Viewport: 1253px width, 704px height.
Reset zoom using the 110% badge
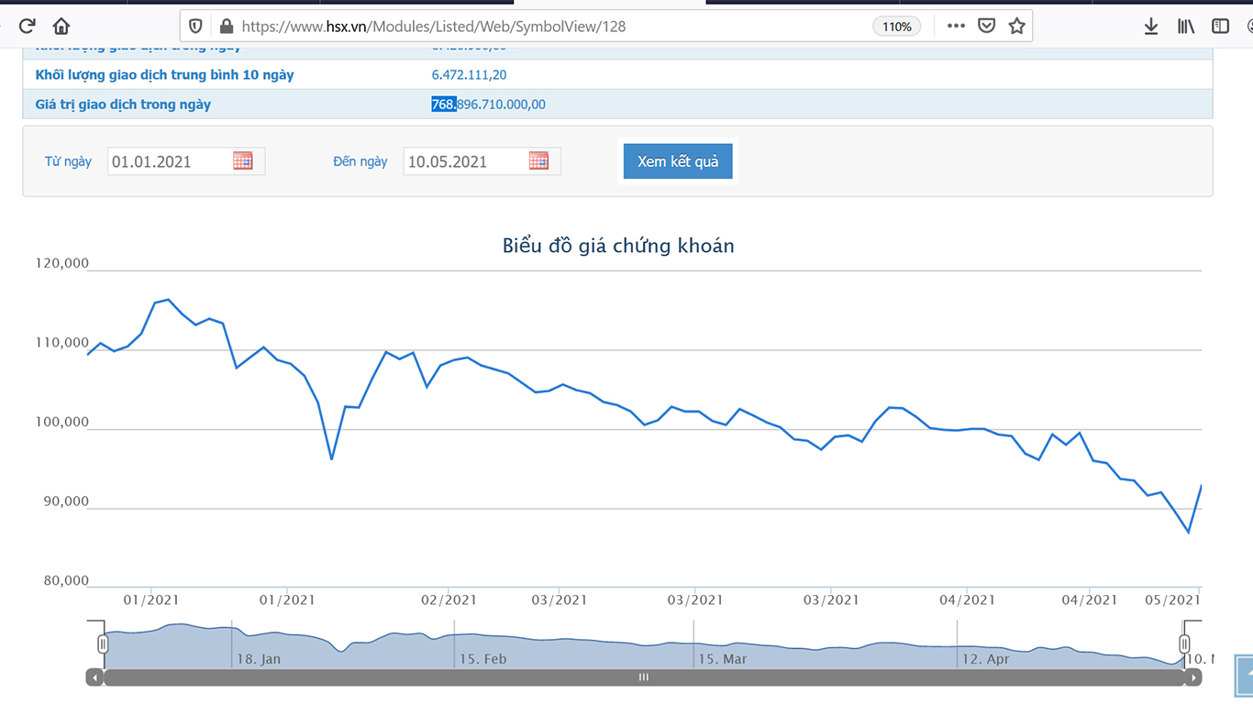pos(896,27)
